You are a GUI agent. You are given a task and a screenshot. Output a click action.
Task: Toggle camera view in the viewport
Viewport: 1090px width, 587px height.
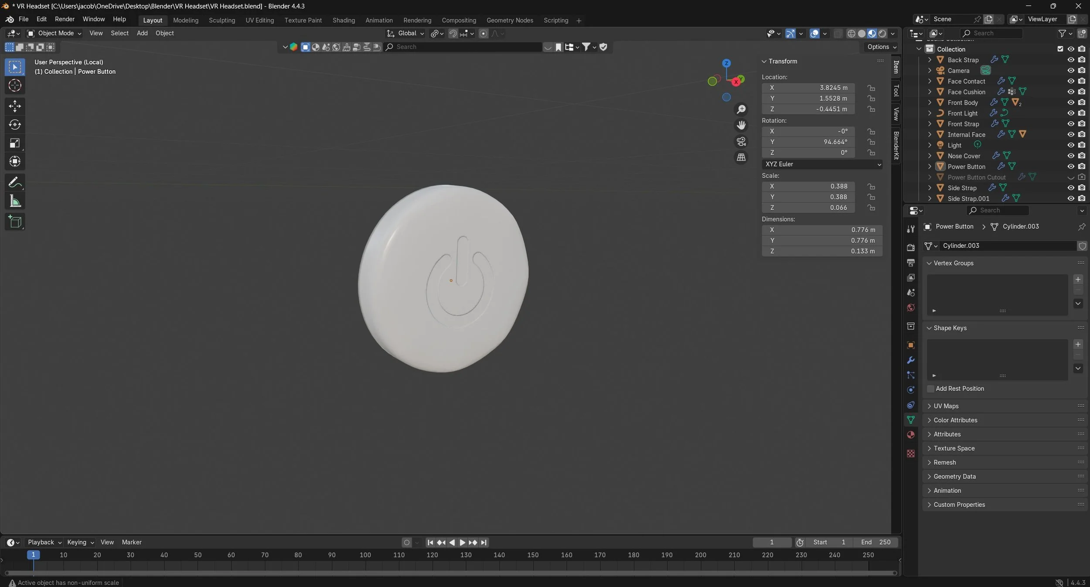pos(741,141)
